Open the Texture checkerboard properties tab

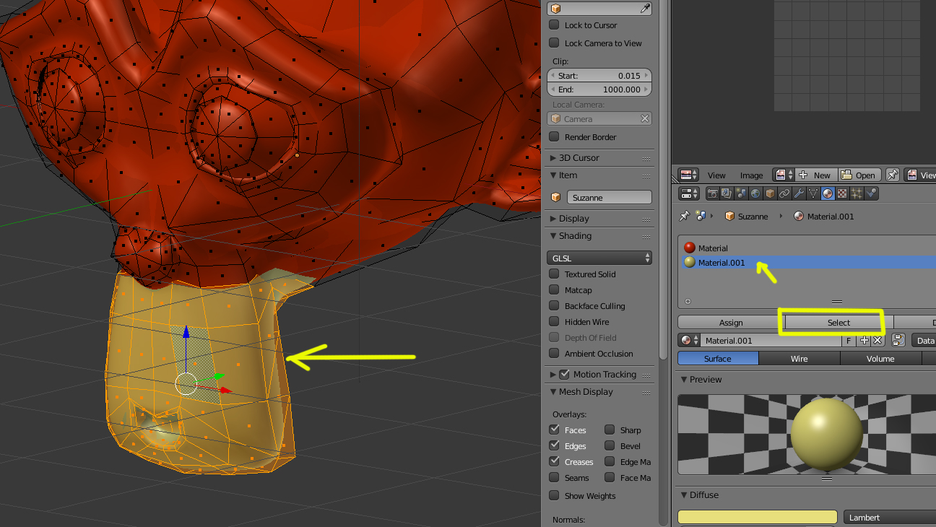(842, 193)
